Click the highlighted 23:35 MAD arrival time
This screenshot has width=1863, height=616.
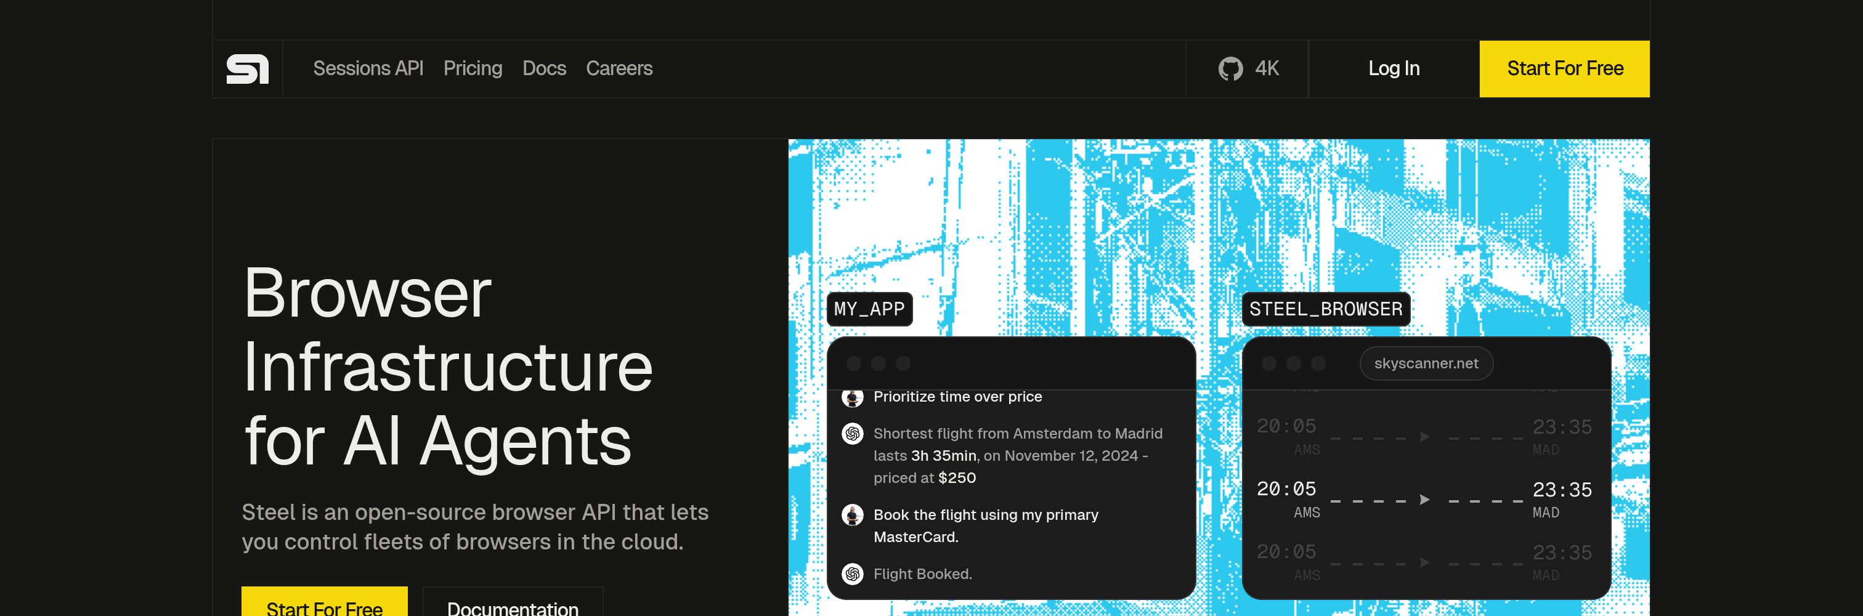click(x=1562, y=499)
